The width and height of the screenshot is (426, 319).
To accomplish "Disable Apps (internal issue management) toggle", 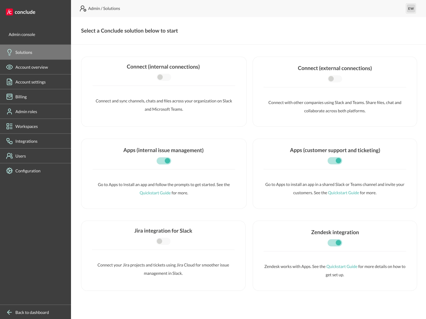I will click(x=164, y=161).
